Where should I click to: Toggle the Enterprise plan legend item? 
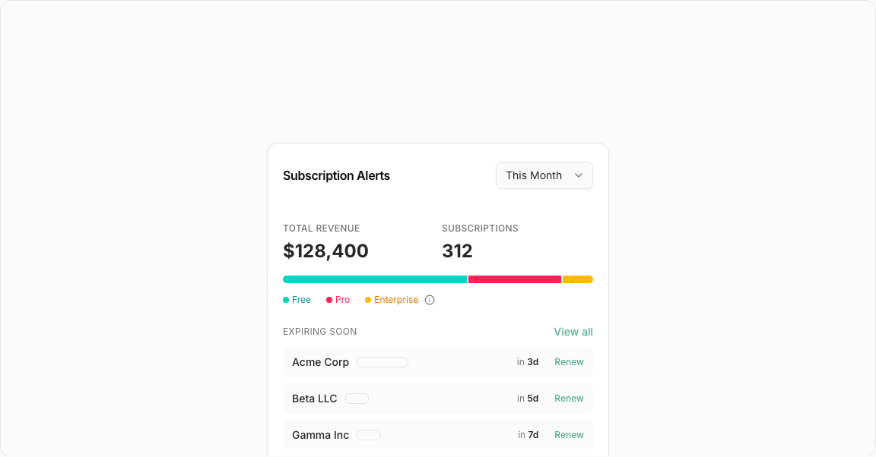coord(392,300)
